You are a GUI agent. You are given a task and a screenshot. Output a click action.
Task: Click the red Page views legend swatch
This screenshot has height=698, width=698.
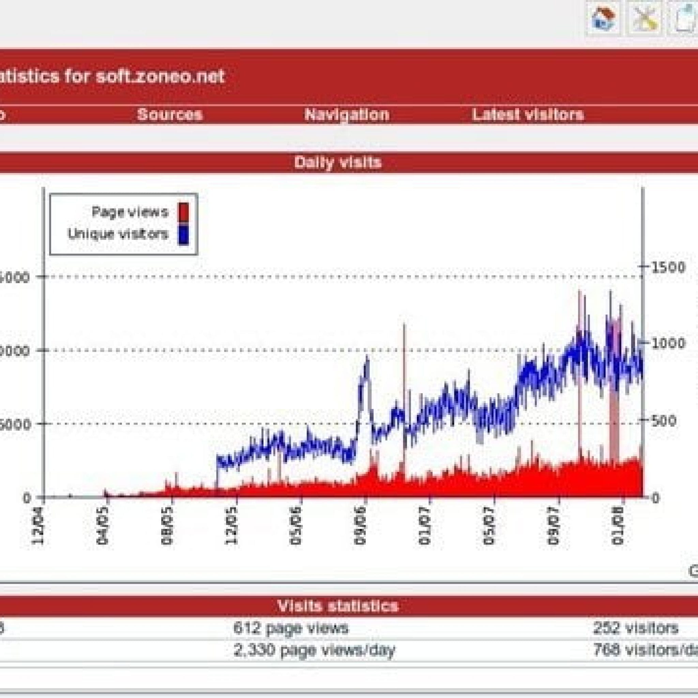tap(184, 212)
